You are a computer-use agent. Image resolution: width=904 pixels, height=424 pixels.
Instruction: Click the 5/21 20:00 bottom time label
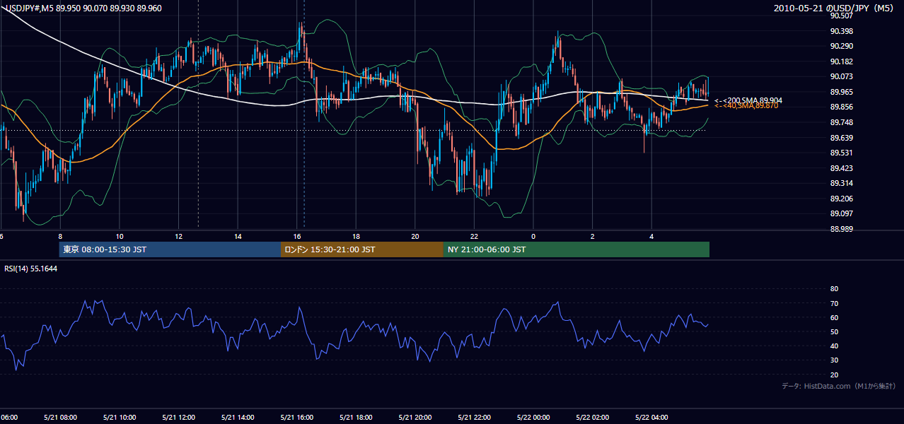pos(415,418)
